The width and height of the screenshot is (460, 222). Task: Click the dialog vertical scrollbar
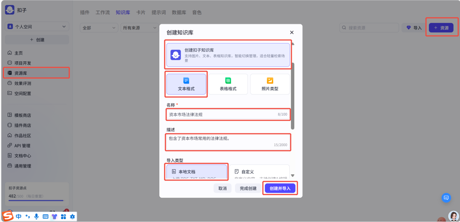click(293, 96)
